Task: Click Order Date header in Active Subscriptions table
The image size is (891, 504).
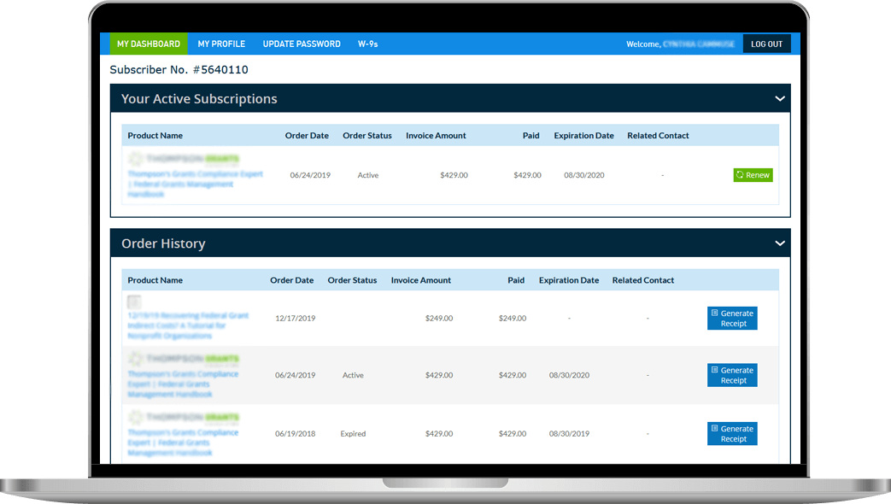Action: pyautogui.click(x=307, y=136)
